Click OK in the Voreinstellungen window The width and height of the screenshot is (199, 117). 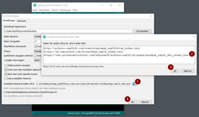(x=132, y=102)
